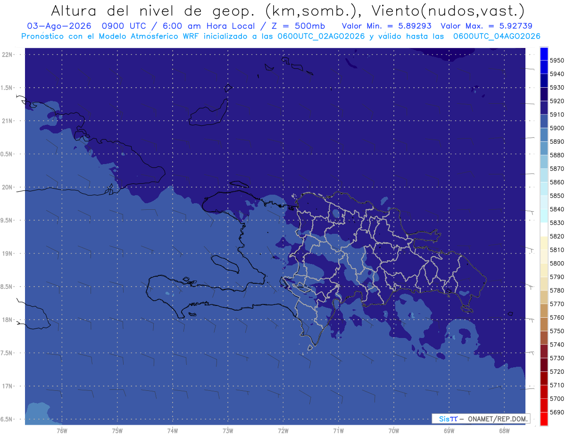Click the '76W' longitude label
Viewport: 566px width, 437px height.
pos(62,431)
